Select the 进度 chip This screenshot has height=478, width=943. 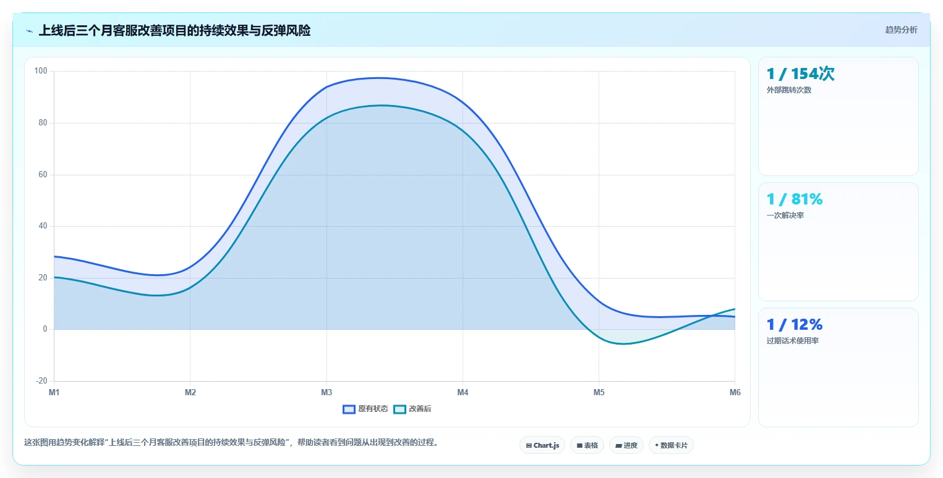coord(626,445)
